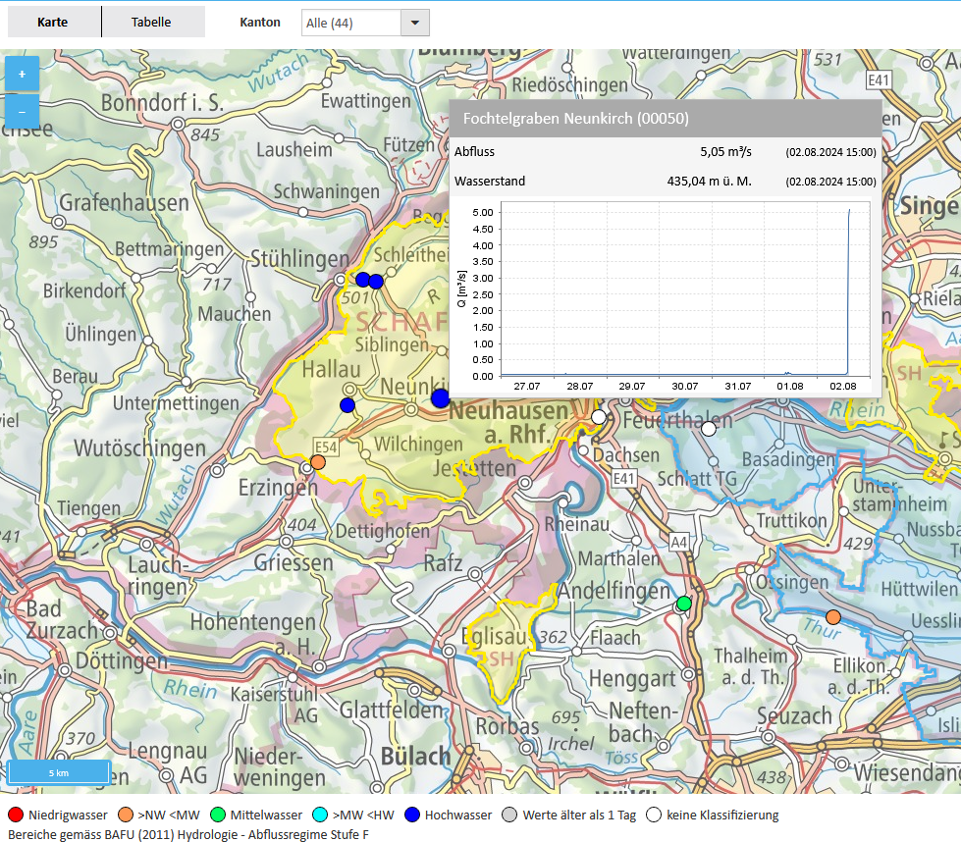Click the large blue station marker at Neunkirch

pyautogui.click(x=440, y=397)
